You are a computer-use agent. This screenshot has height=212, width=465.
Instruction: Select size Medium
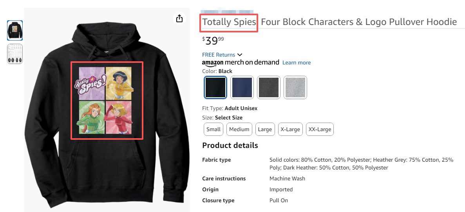(x=239, y=129)
